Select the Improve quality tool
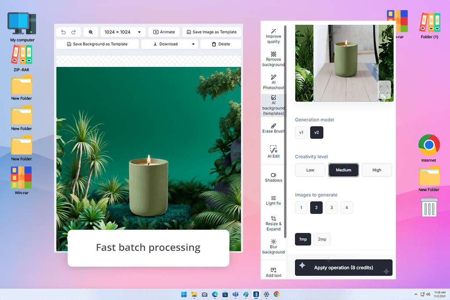Viewport: 450px width, 300px height. [273, 36]
